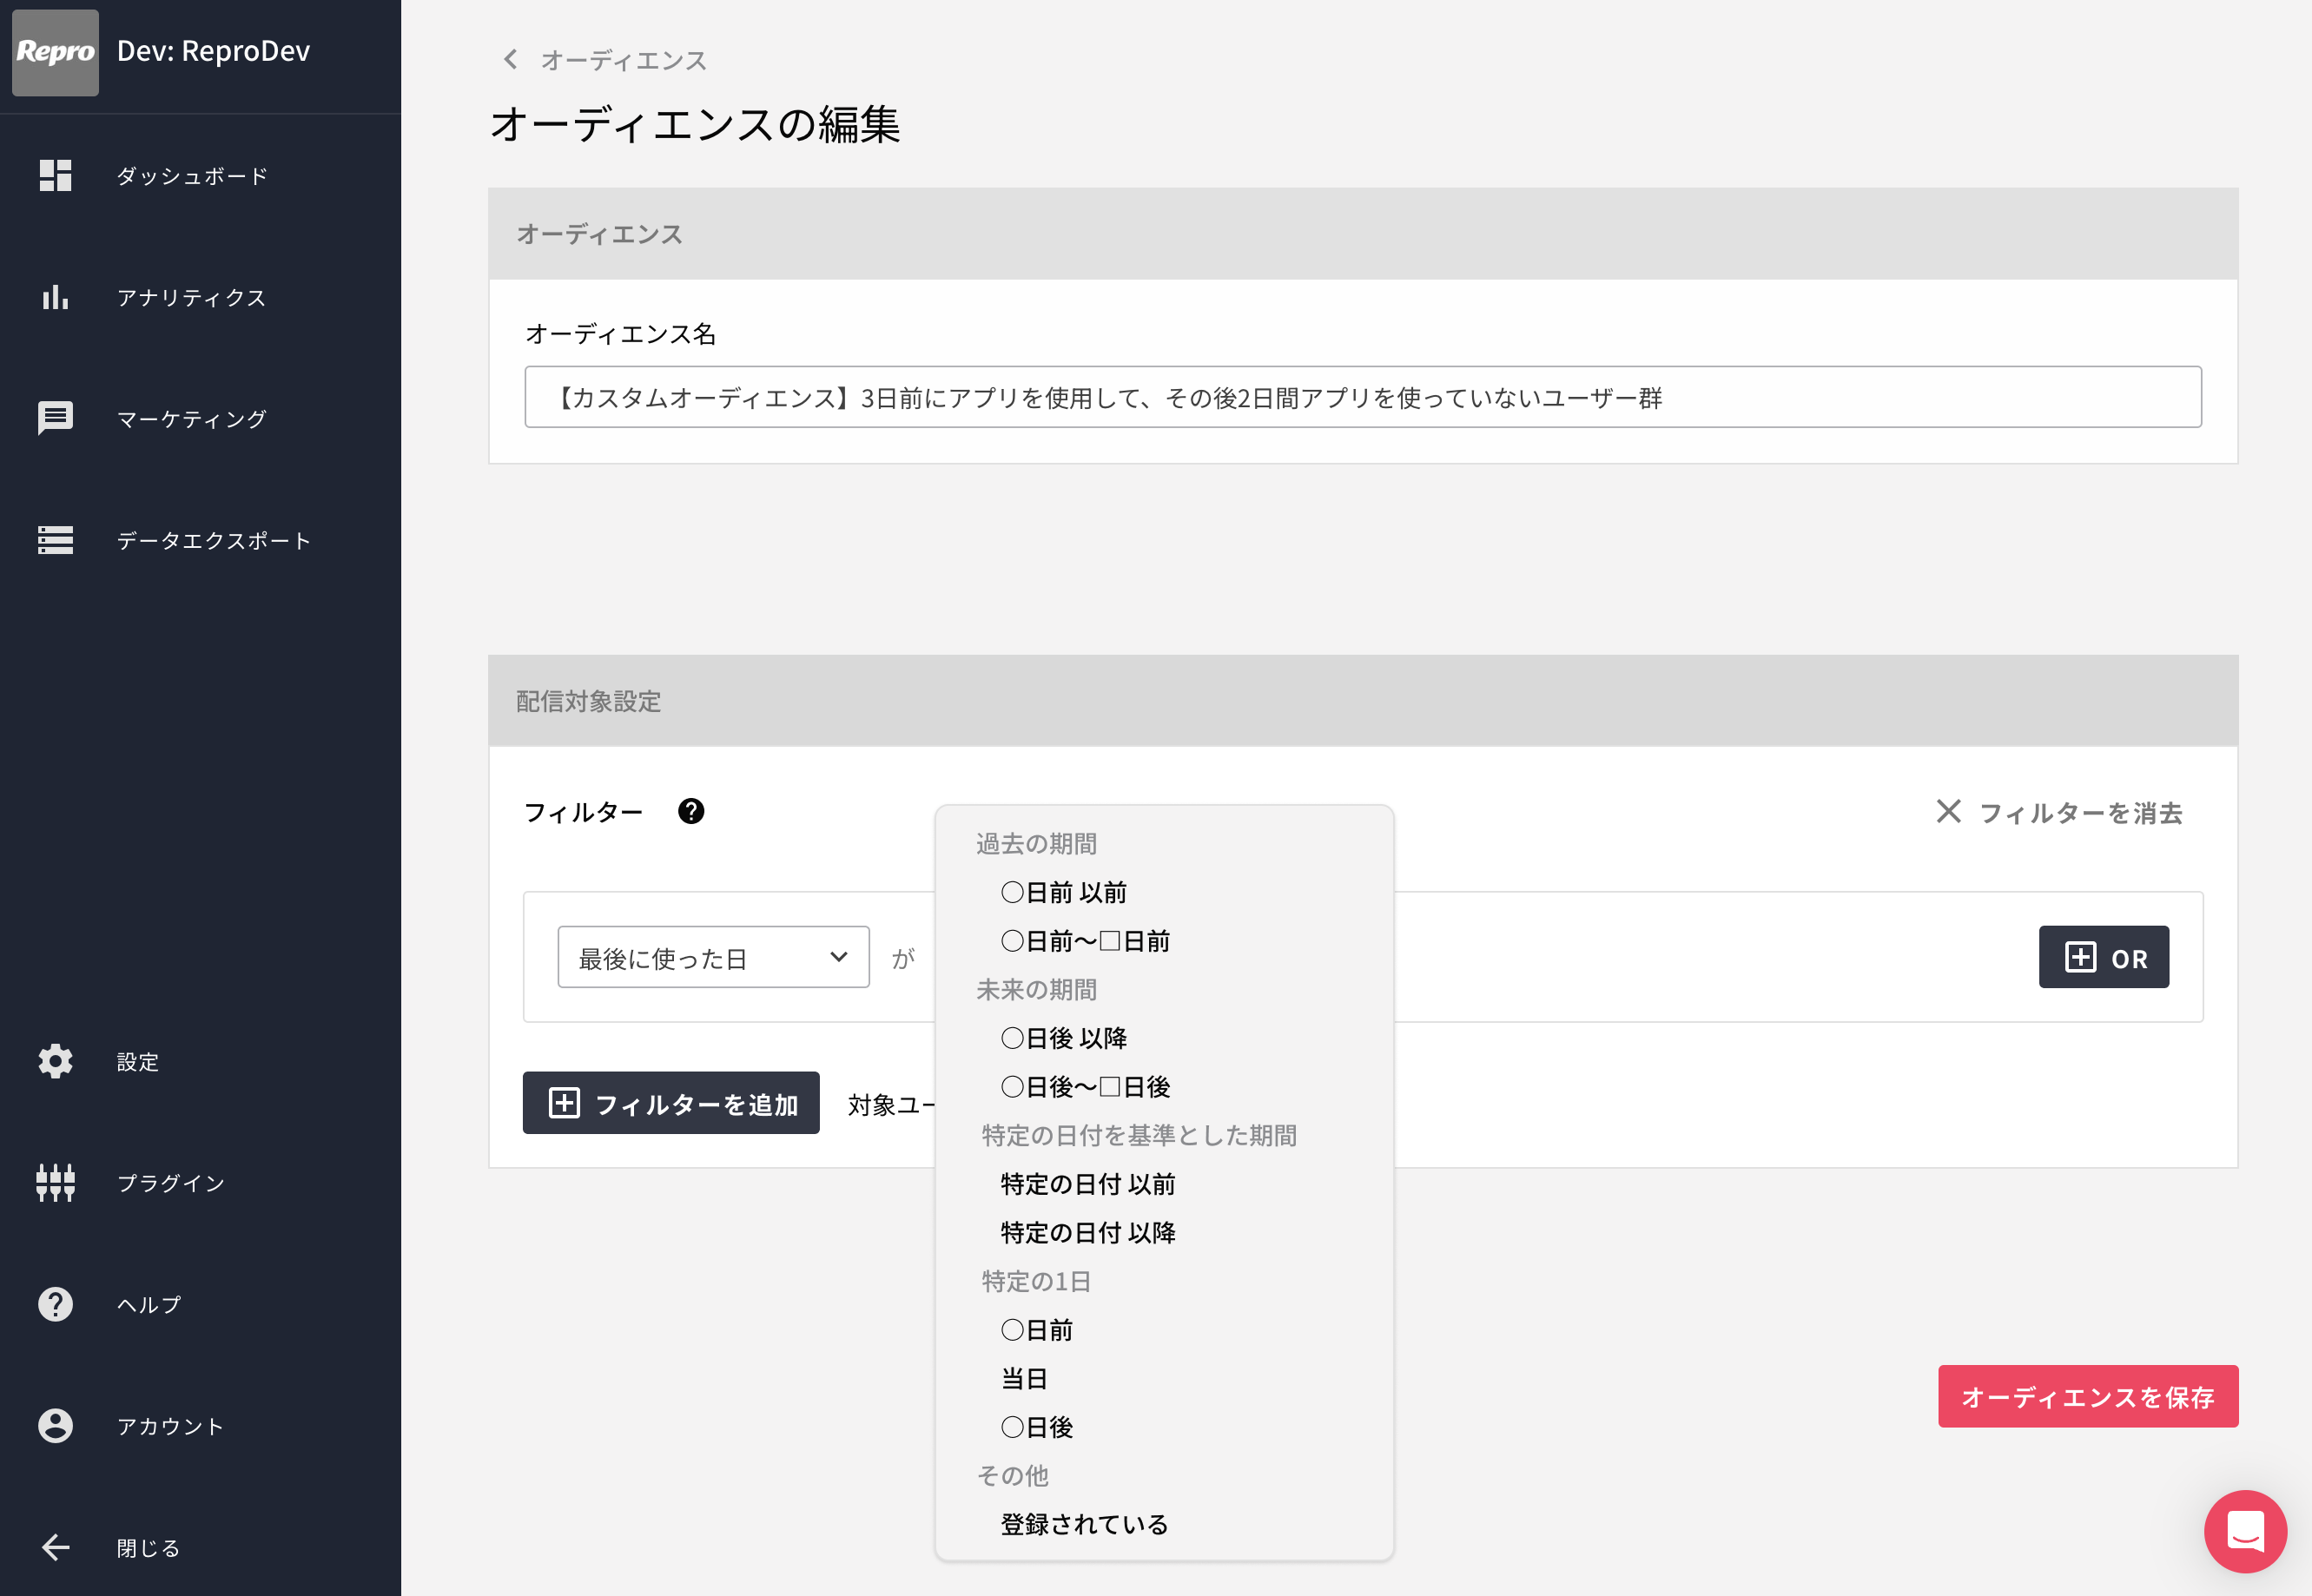Click the 未来の期間 group header

click(1036, 990)
